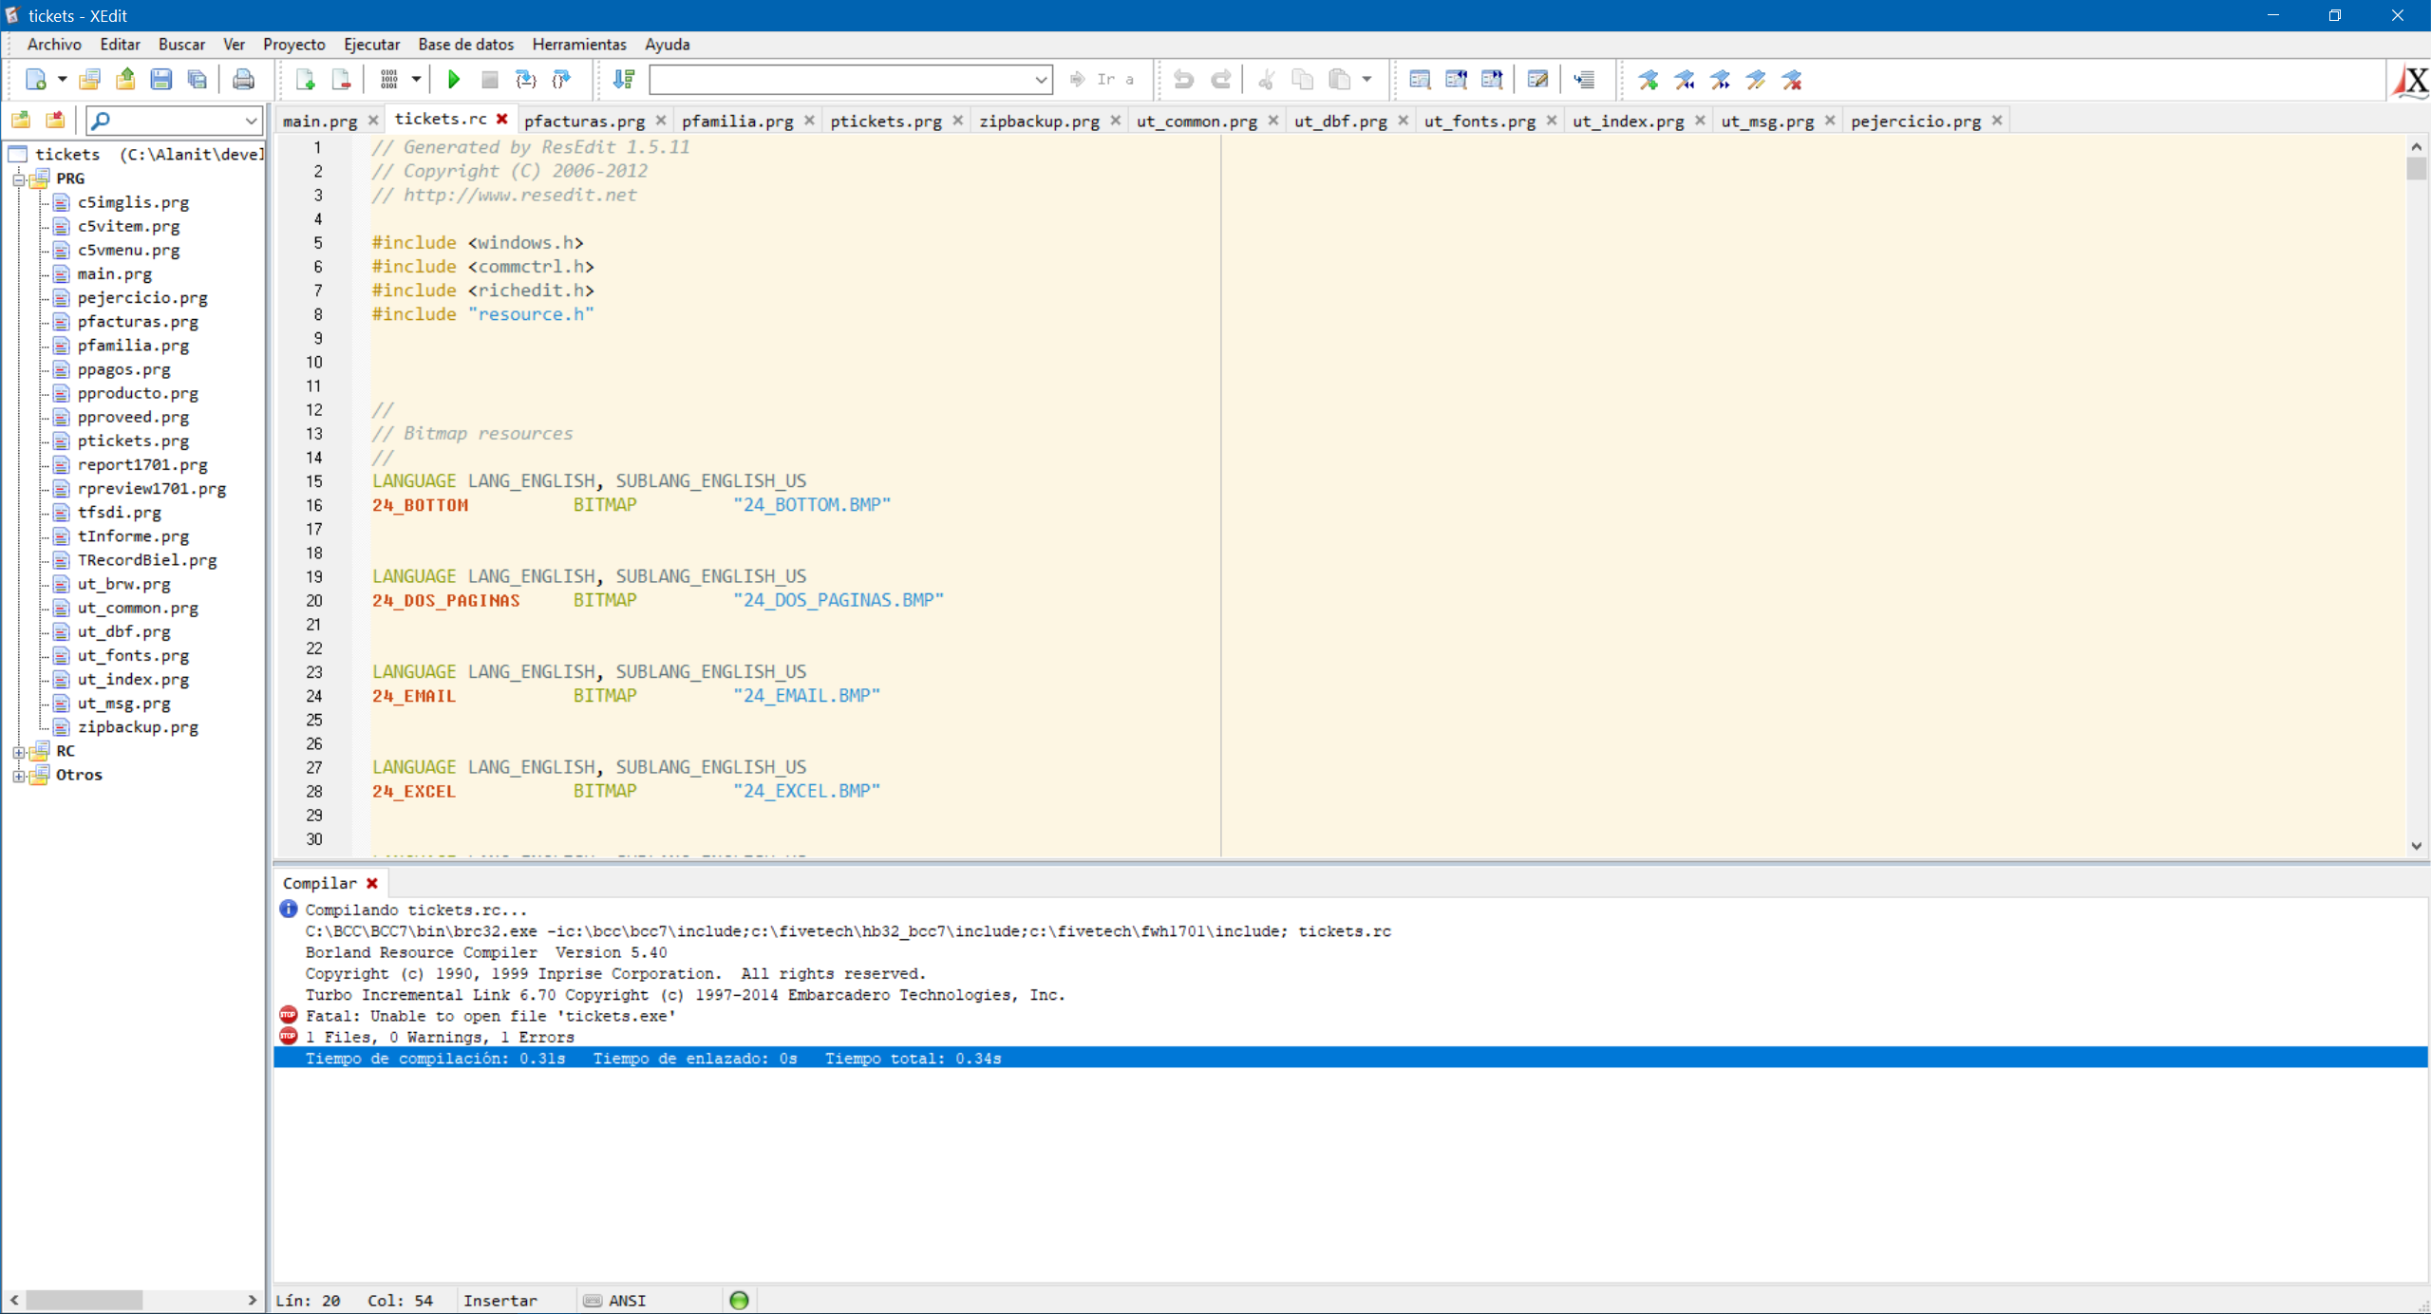Expand the RC folder in project tree
The height and width of the screenshot is (1314, 2431).
tap(18, 751)
